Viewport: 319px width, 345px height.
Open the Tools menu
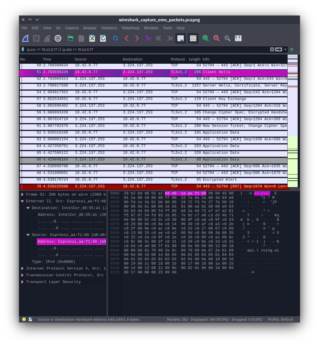click(167, 28)
